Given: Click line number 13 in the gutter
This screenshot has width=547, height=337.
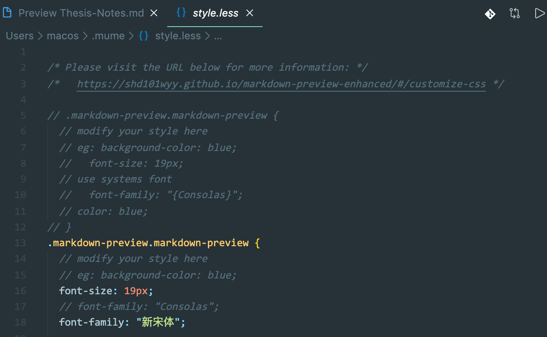Looking at the screenshot, I should 20,243.
